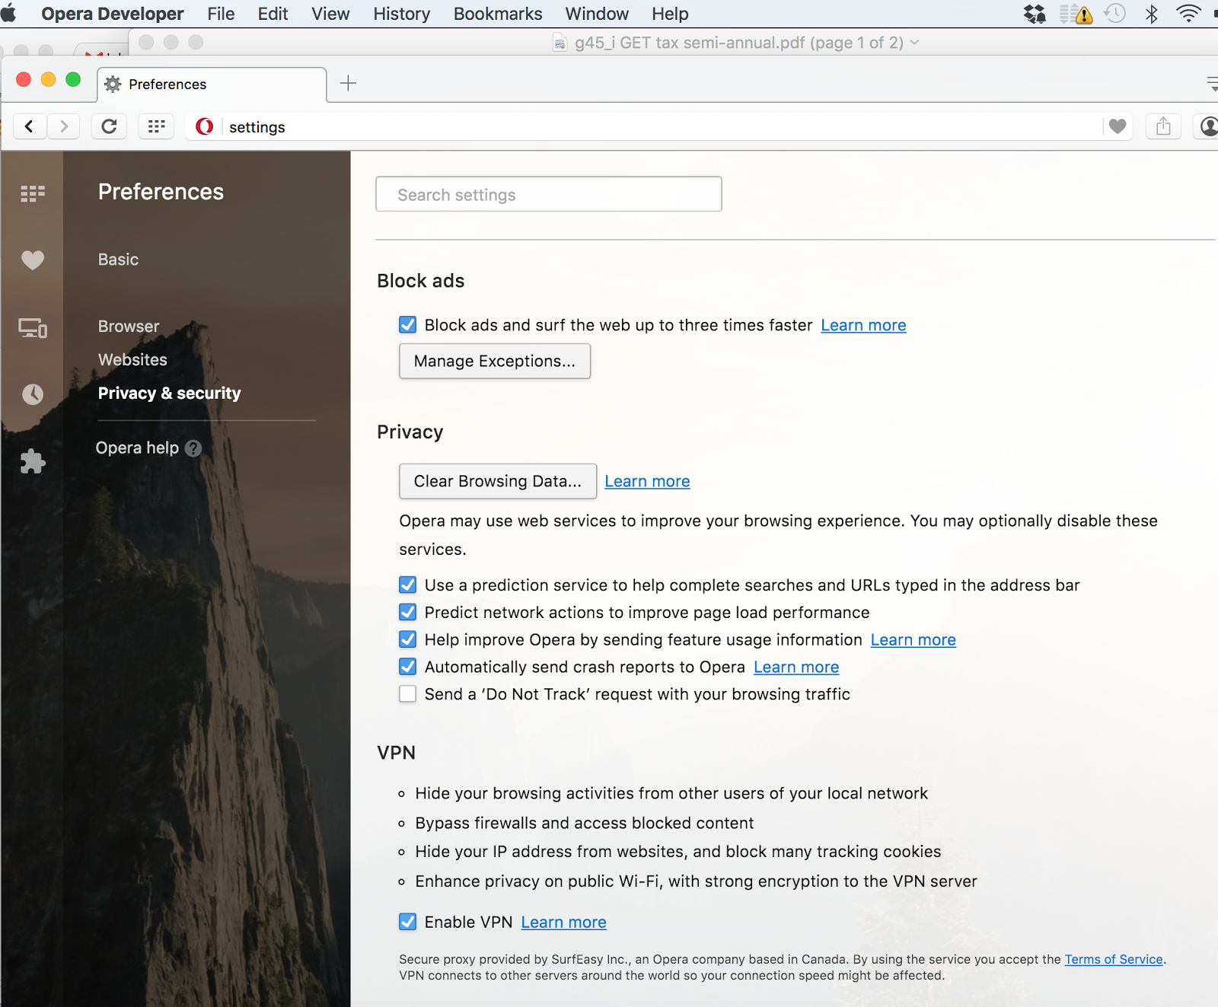Open a new tab with plus button

(x=348, y=83)
